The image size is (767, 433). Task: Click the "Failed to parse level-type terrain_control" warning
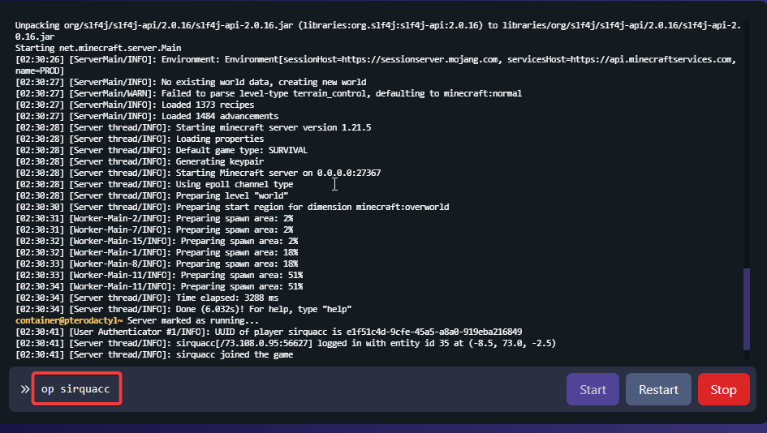click(269, 93)
